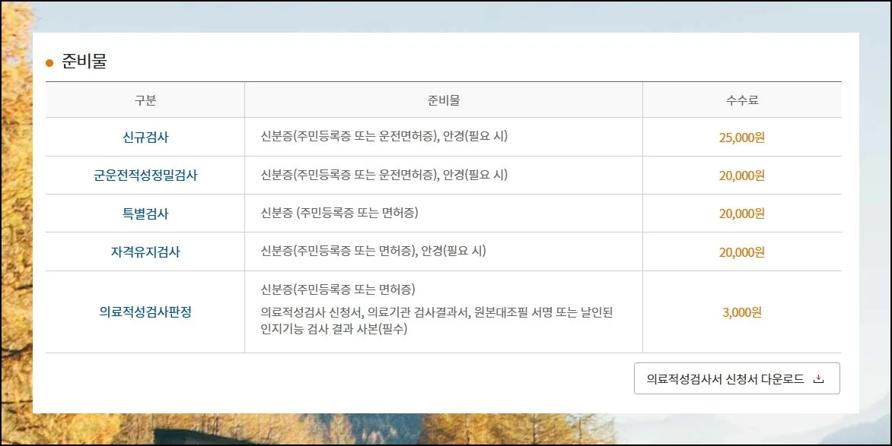
Task: Open the 신규검사 row label
Action: 145,138
